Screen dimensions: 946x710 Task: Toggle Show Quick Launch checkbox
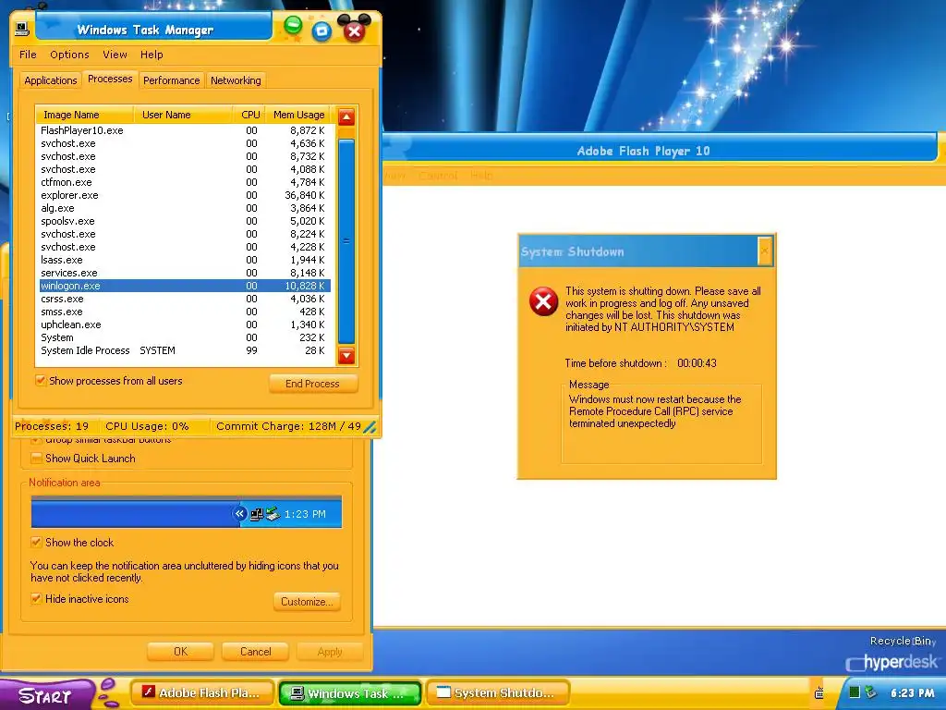[x=36, y=459]
